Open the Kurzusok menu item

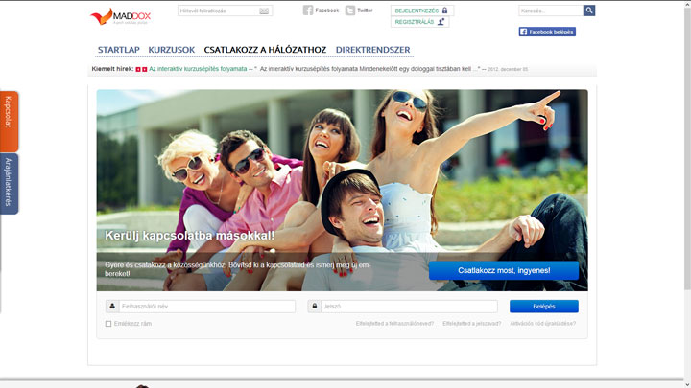[x=172, y=49]
